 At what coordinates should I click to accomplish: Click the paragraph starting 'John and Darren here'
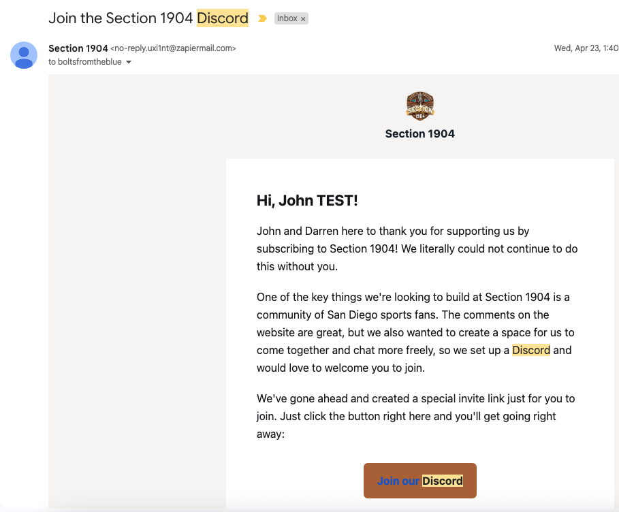click(x=417, y=249)
